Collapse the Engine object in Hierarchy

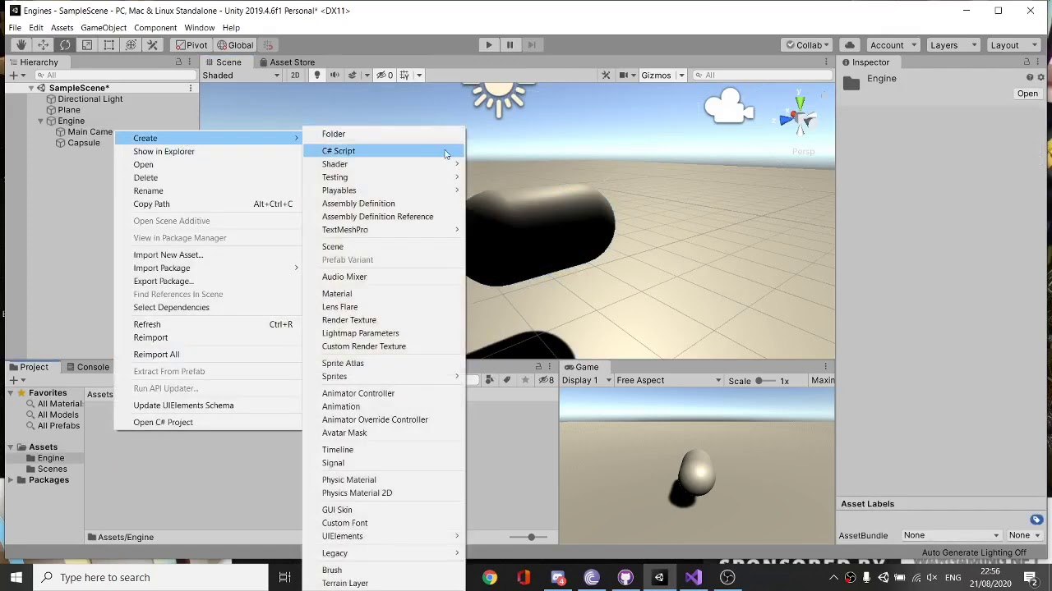[x=41, y=121]
